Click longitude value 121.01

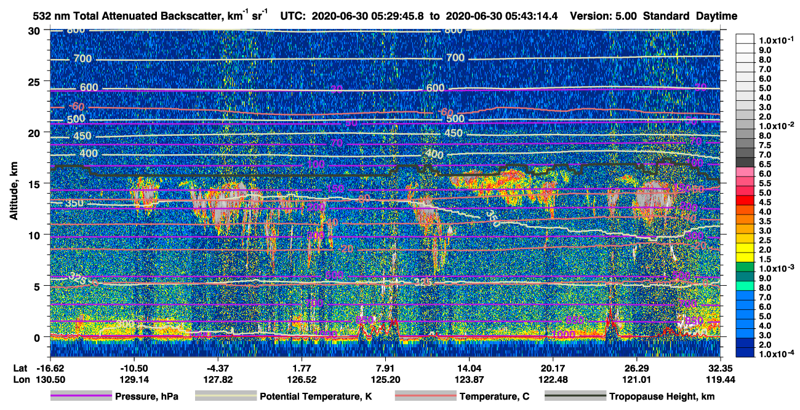click(x=636, y=380)
